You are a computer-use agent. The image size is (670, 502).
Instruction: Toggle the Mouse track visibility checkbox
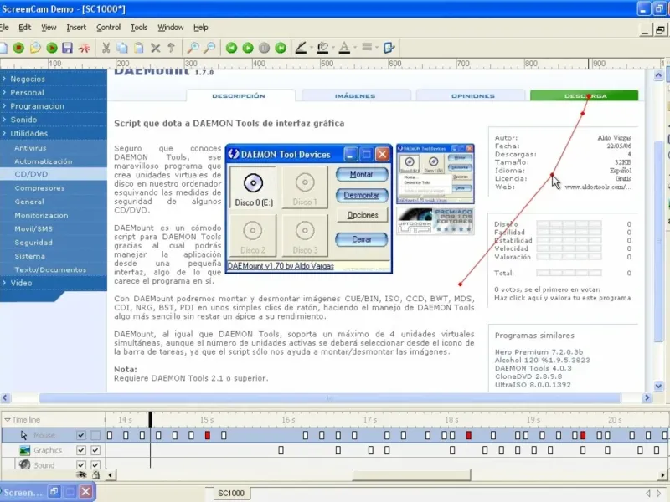pos(80,435)
